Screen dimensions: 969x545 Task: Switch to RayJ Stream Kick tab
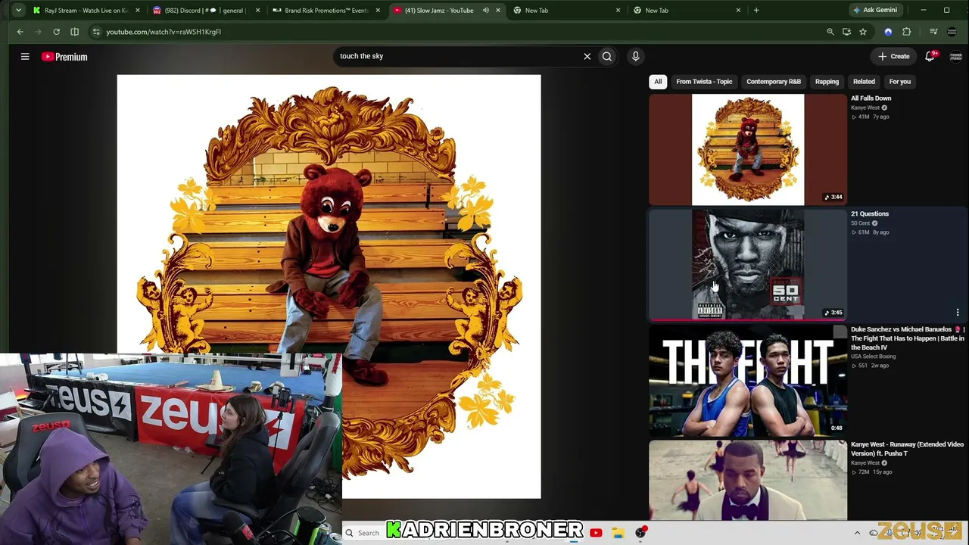point(87,11)
